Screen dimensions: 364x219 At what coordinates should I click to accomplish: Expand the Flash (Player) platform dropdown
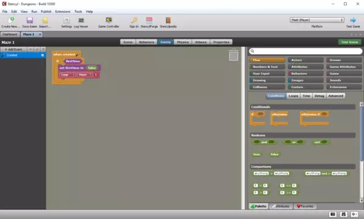(317, 20)
